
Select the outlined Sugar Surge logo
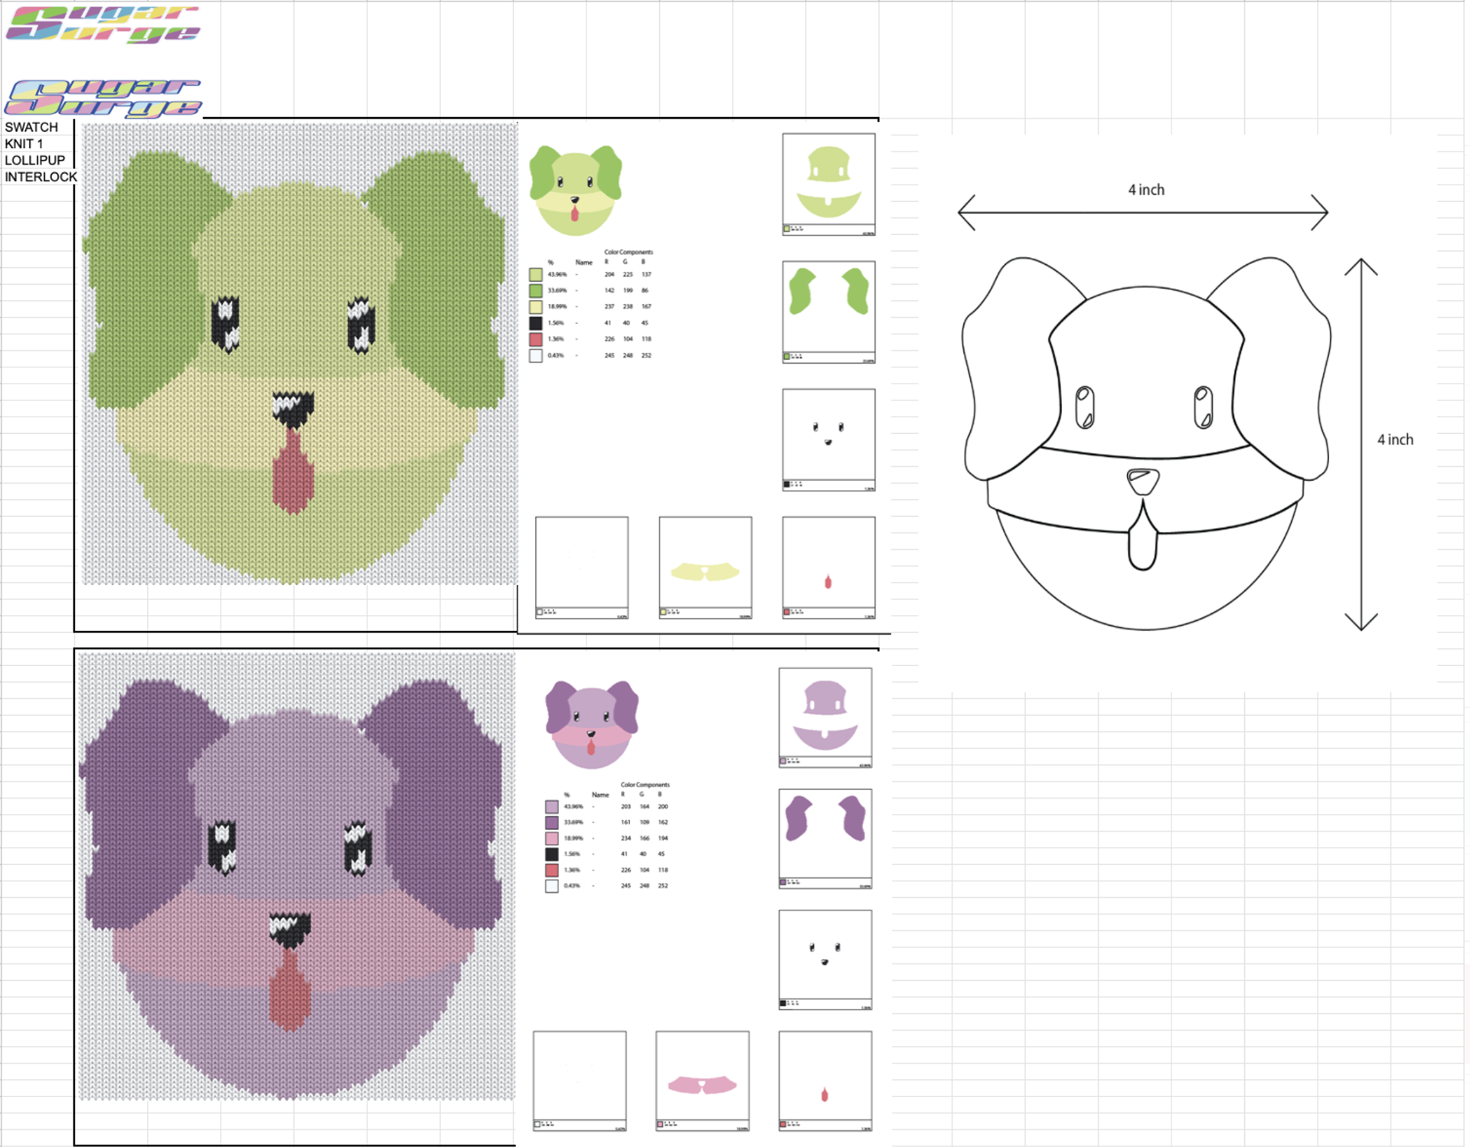(103, 98)
